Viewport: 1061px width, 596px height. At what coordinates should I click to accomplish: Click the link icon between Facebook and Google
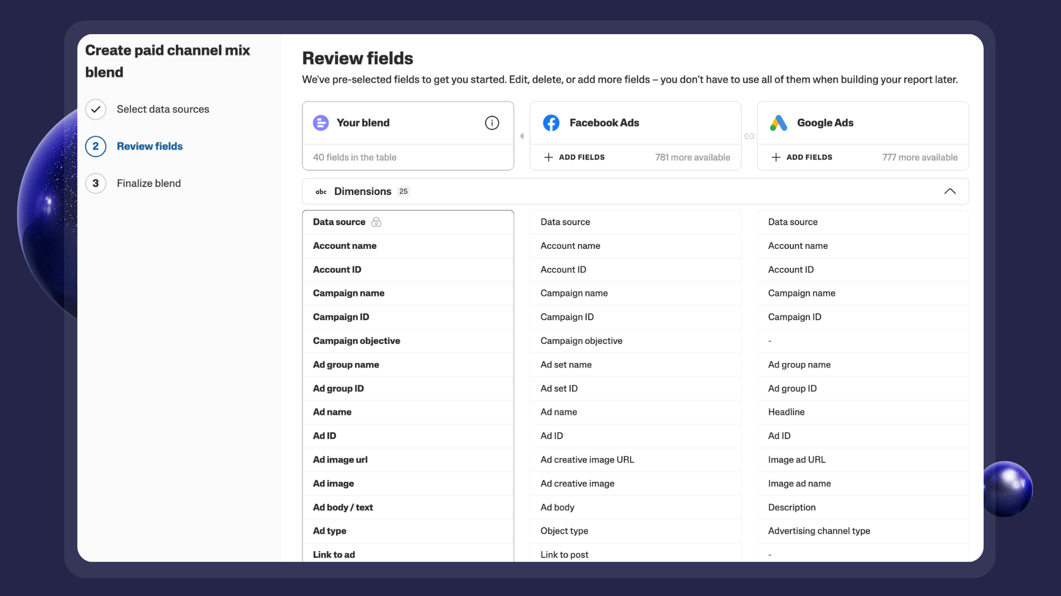[x=749, y=136]
